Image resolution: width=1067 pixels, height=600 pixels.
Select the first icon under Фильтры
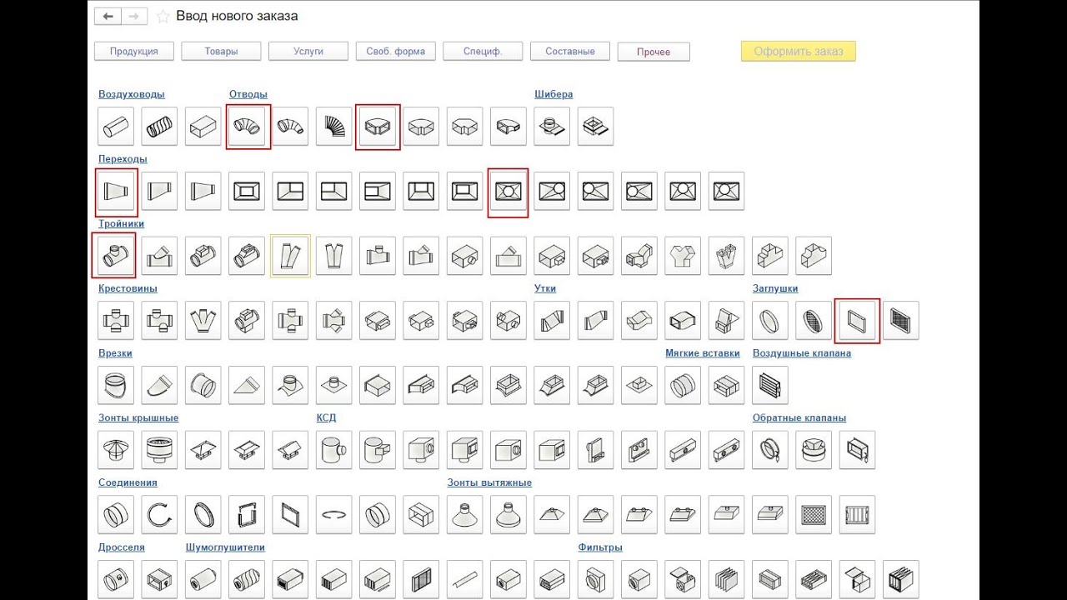coord(595,578)
